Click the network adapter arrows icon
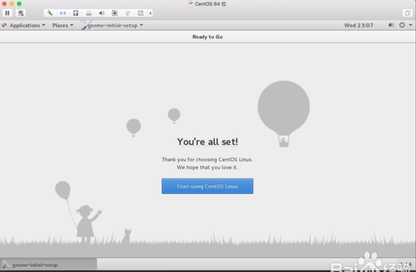This screenshot has width=416, height=272. (x=63, y=13)
